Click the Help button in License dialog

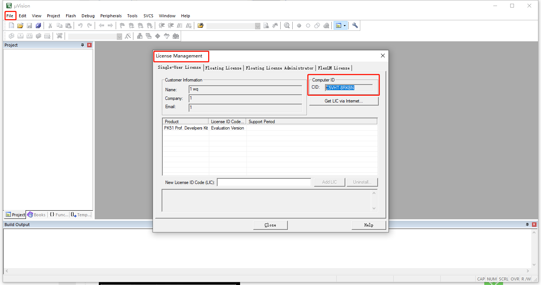point(369,225)
